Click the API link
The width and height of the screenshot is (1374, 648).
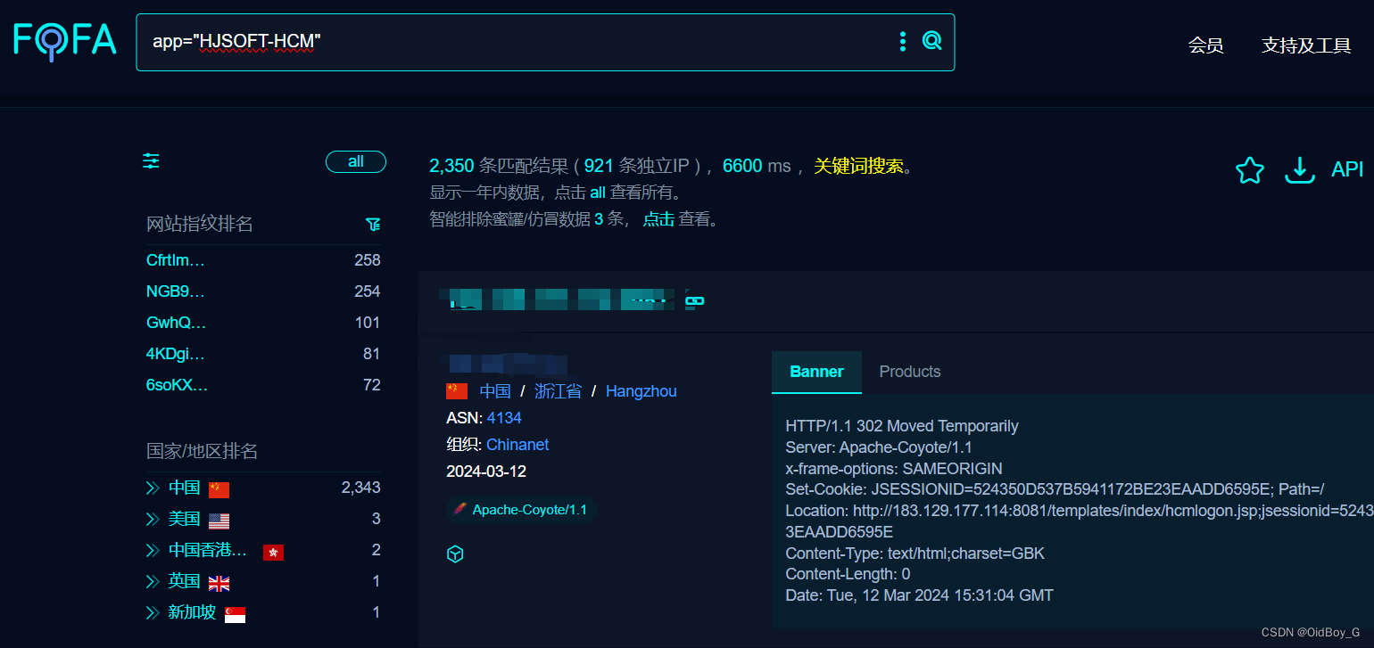[x=1347, y=169]
